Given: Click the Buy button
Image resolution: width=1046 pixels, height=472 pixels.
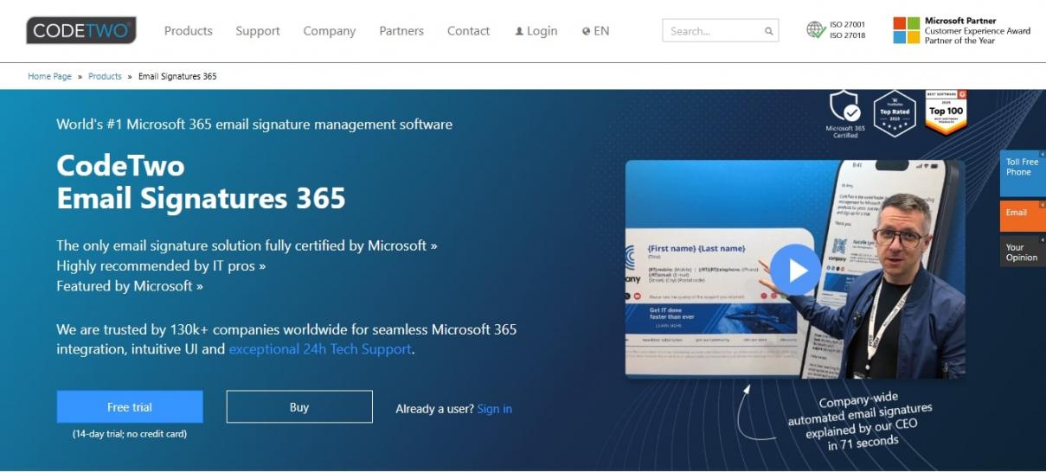Looking at the screenshot, I should click(299, 407).
